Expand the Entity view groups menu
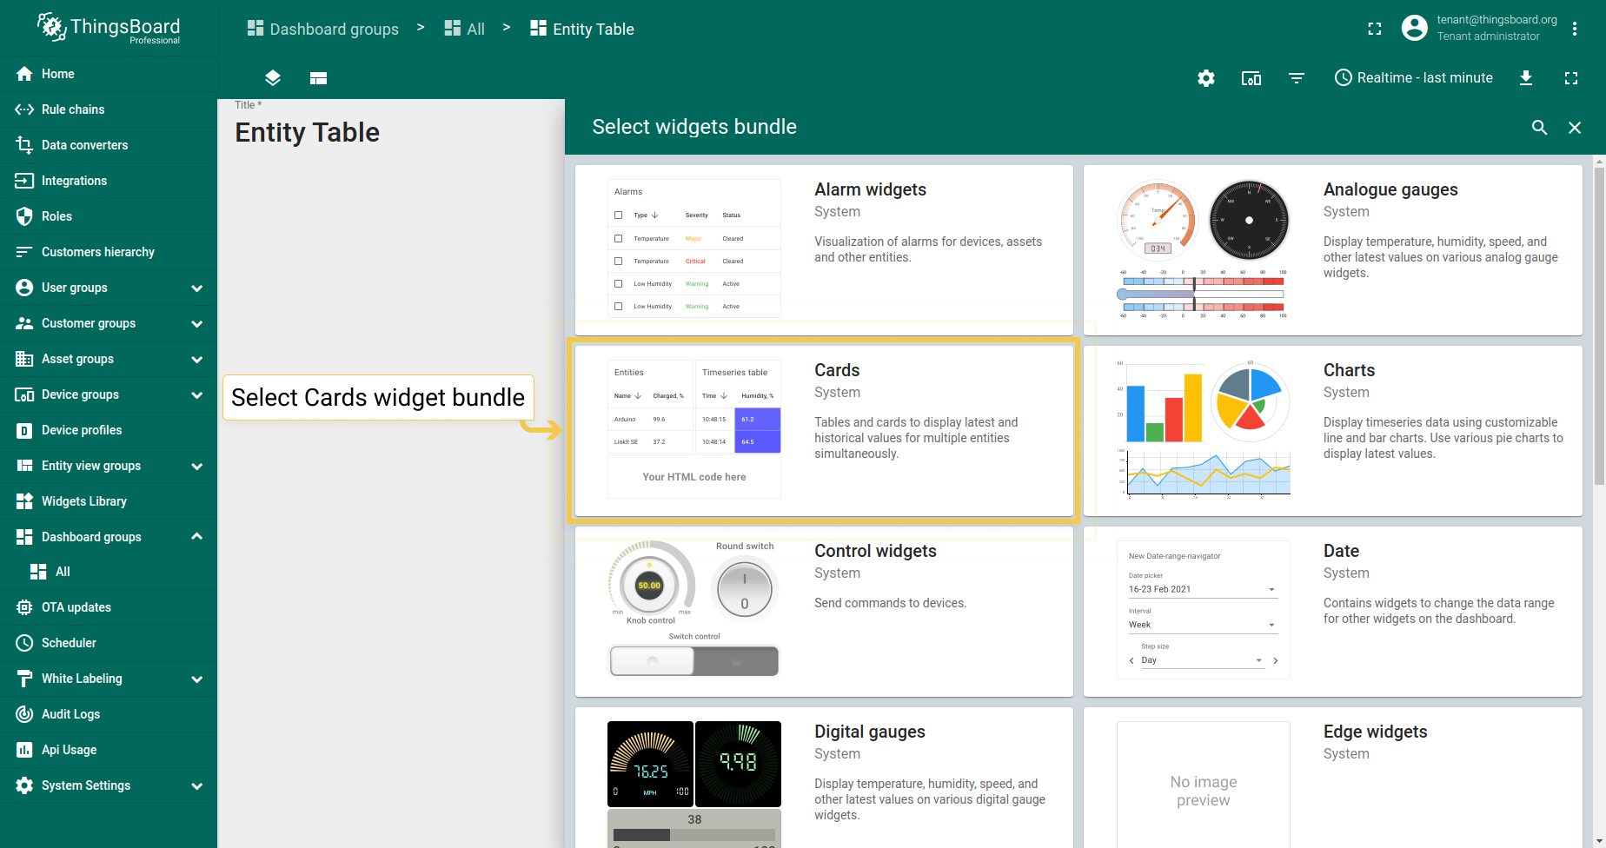This screenshot has height=848, width=1606. [196, 466]
